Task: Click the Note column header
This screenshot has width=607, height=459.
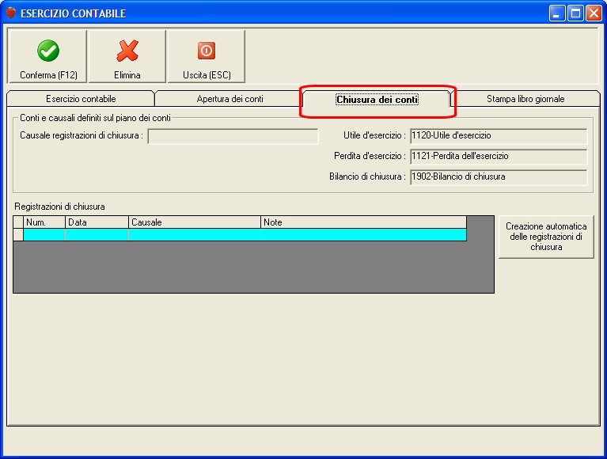Action: point(363,222)
